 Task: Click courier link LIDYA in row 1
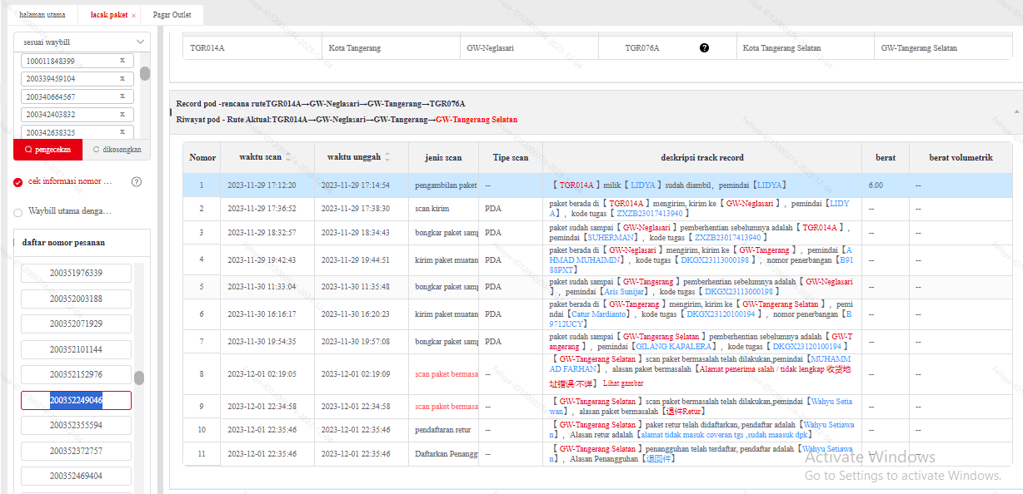click(x=769, y=185)
